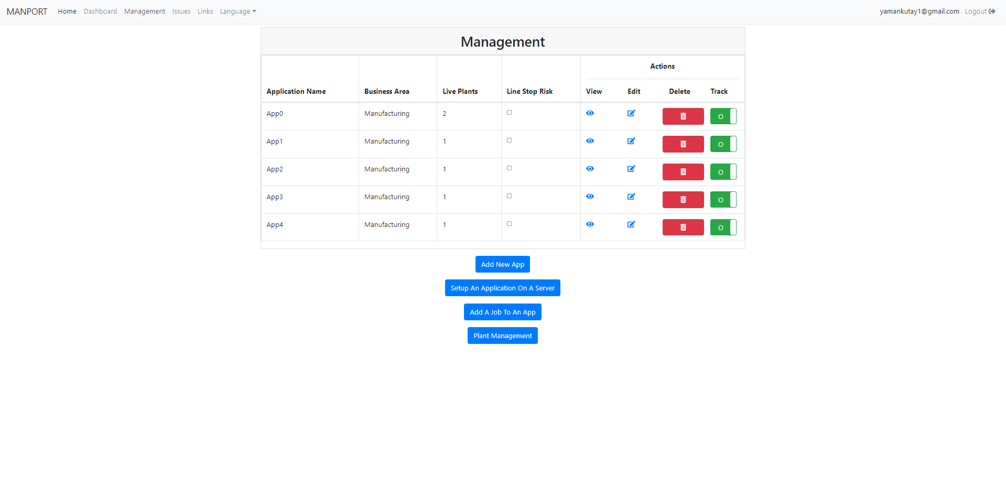
Task: Switch to the Dashboard page
Action: pos(100,11)
